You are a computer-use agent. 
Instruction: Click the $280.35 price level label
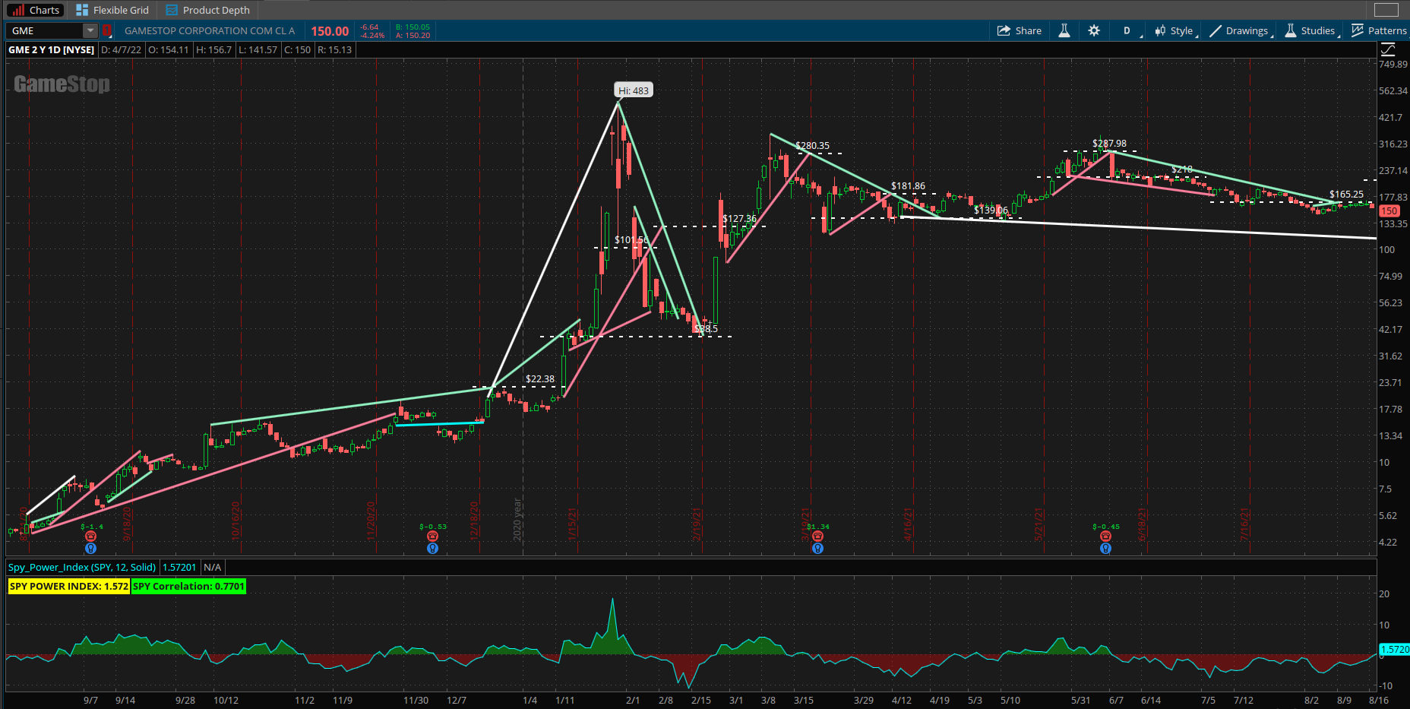tap(812, 145)
